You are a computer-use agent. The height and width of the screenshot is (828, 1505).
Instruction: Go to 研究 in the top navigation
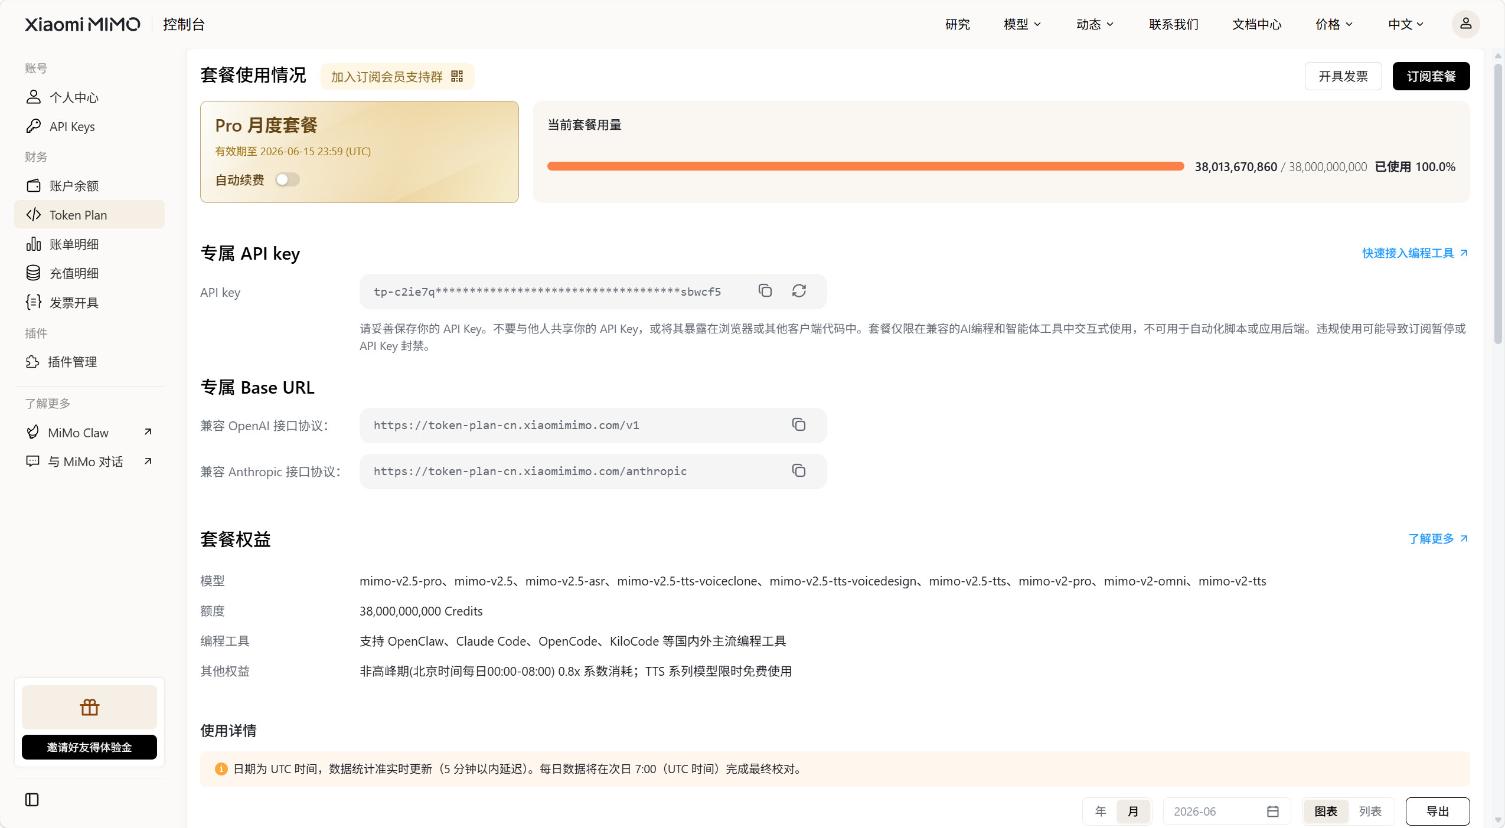pyautogui.click(x=957, y=24)
